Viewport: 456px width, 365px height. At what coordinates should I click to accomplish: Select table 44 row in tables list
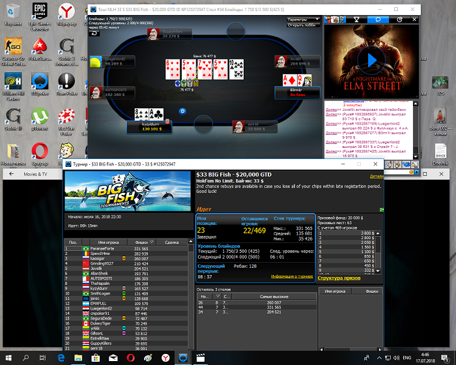click(x=257, y=308)
